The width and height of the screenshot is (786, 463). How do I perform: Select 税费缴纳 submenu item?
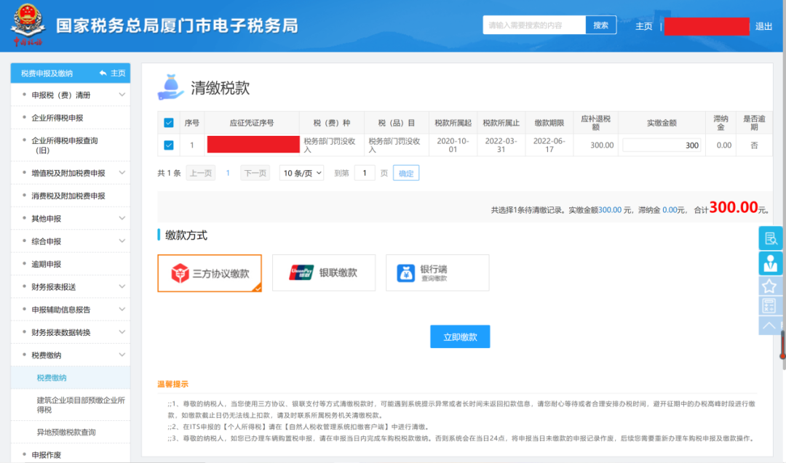71,377
